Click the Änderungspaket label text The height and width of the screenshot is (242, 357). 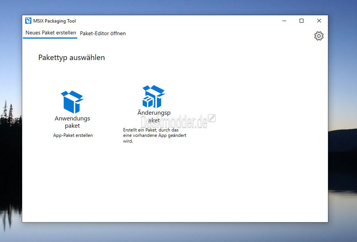(x=154, y=116)
